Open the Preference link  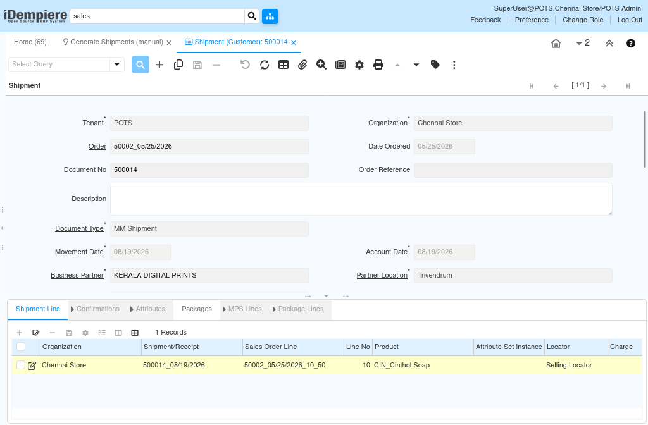click(532, 20)
